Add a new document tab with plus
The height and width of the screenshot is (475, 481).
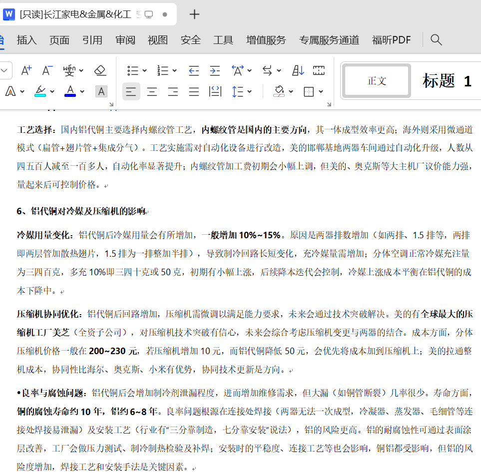click(x=194, y=14)
